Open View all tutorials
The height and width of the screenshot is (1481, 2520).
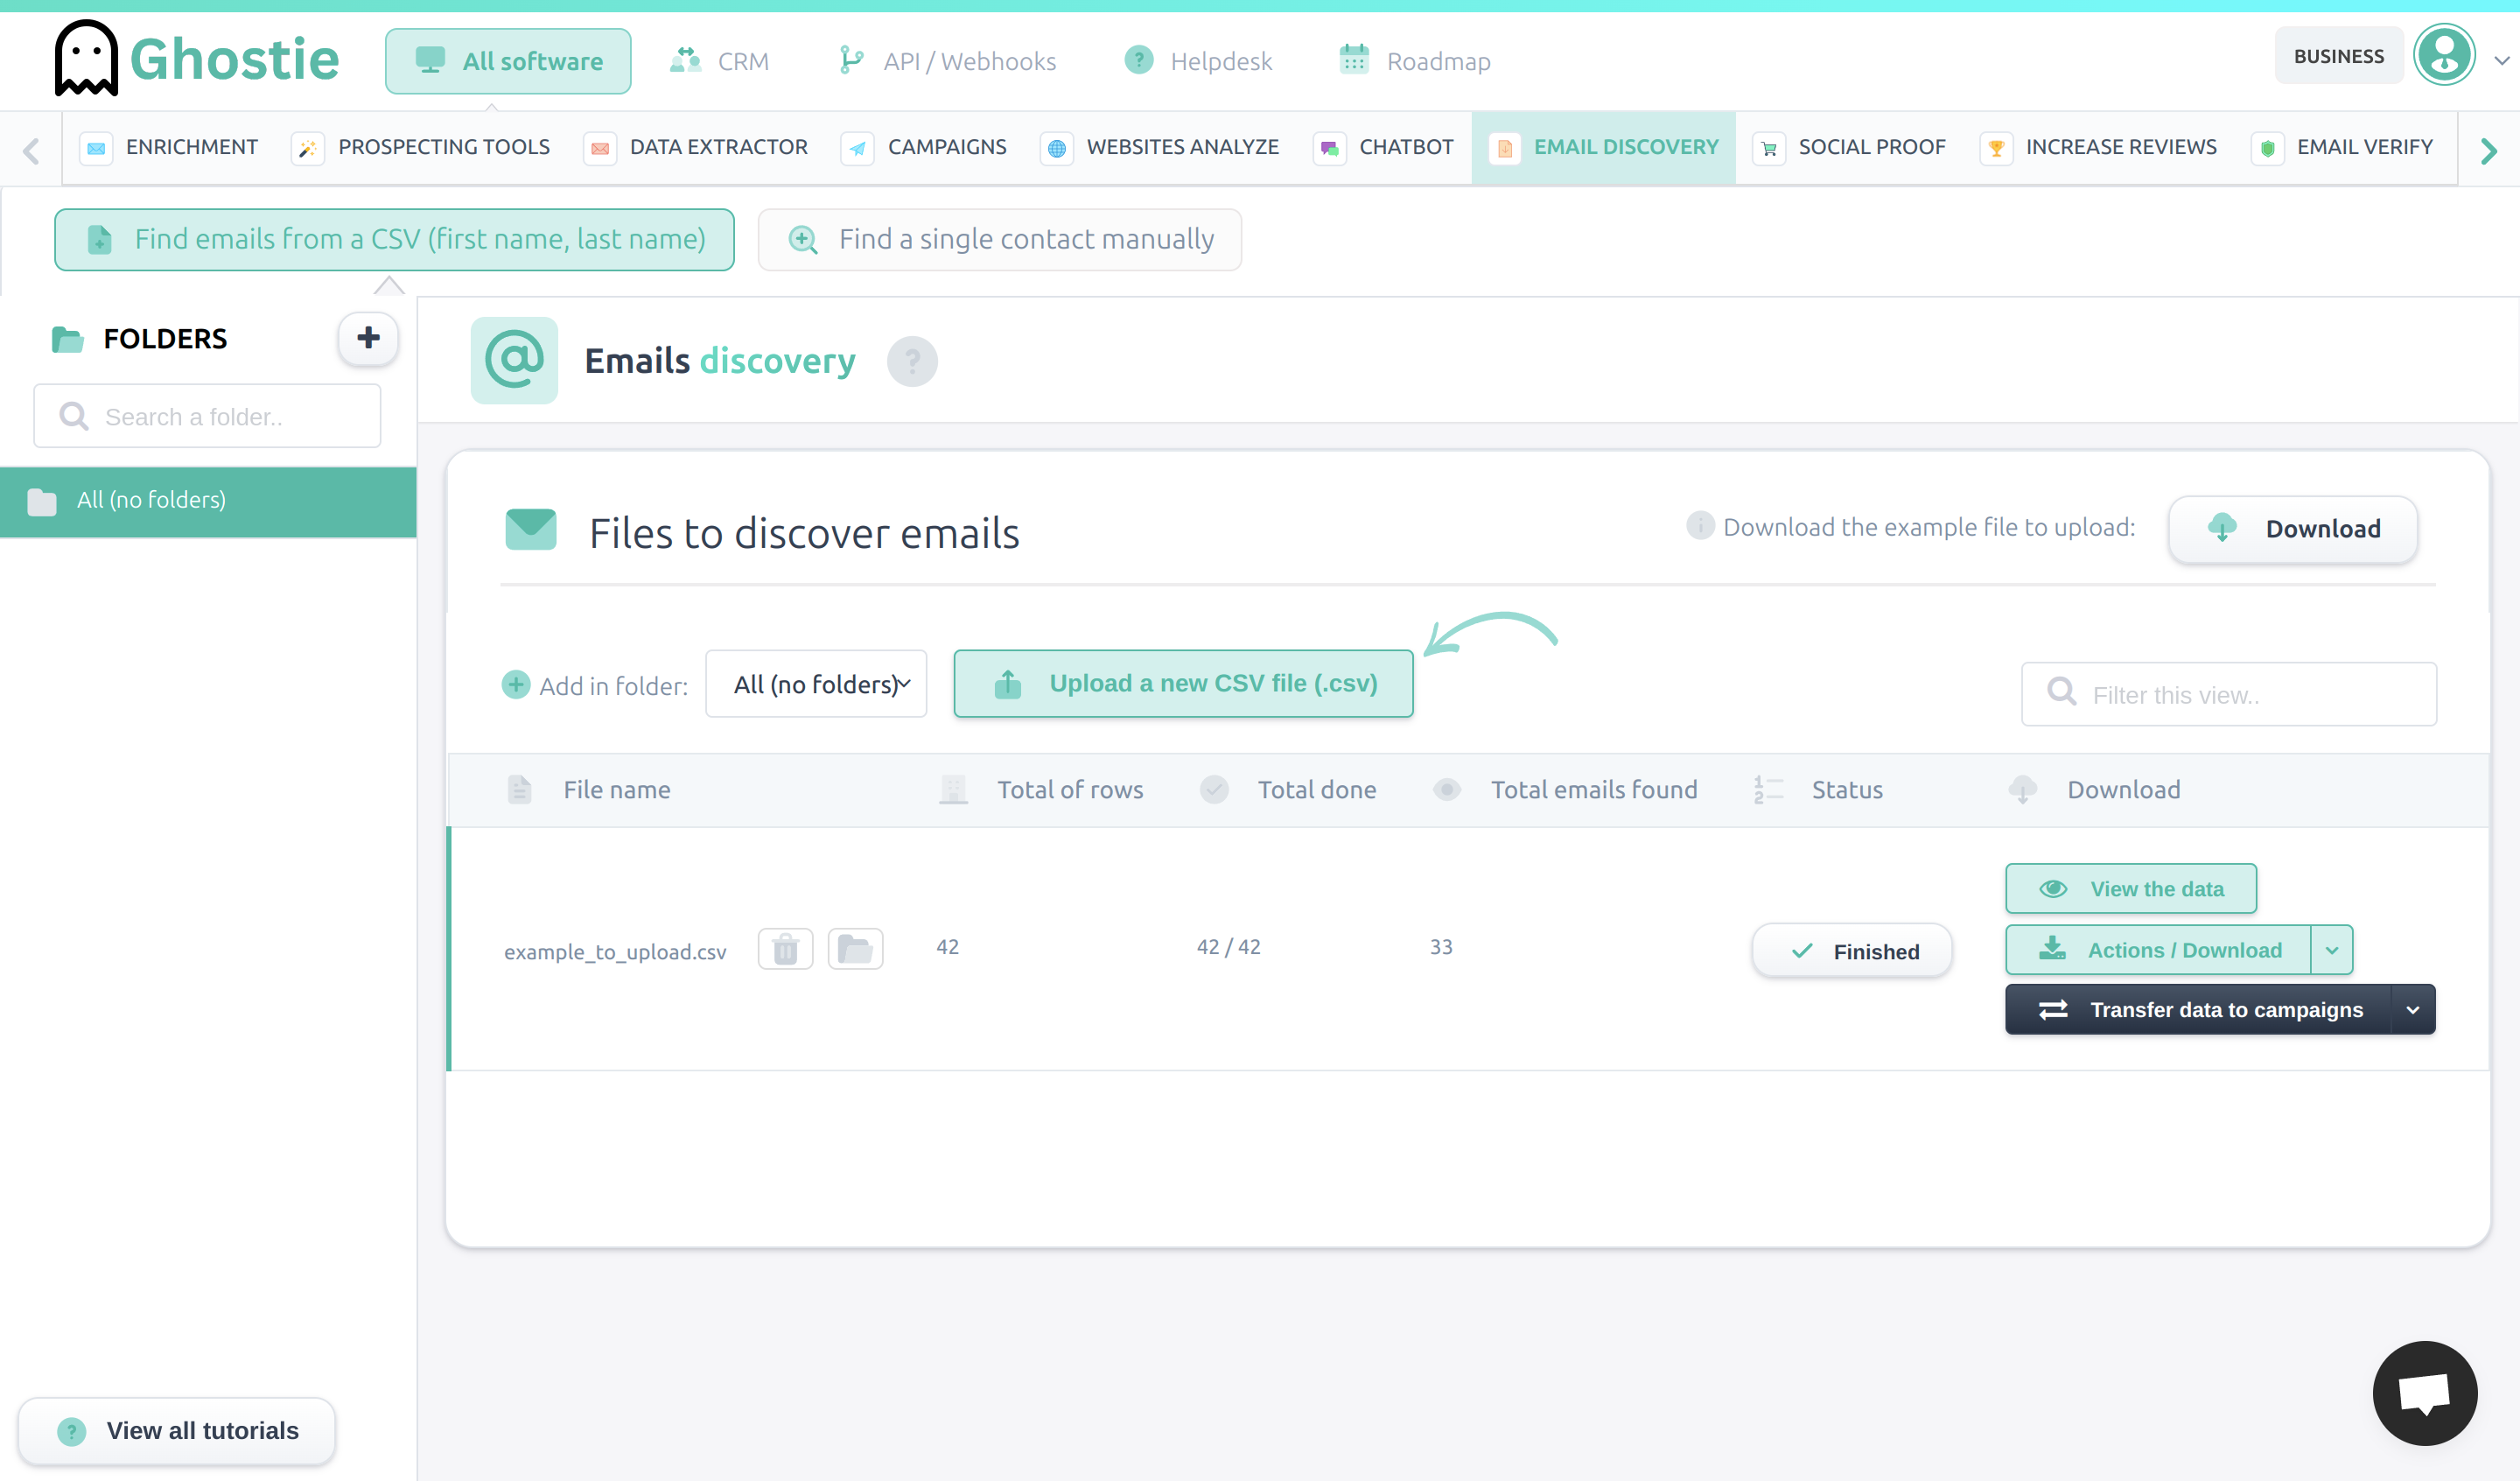(x=177, y=1431)
